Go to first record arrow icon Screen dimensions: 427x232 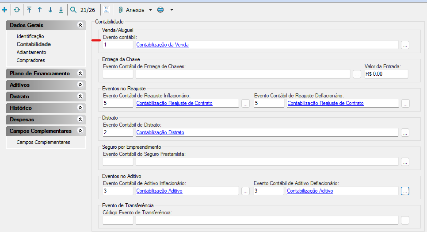pos(29,10)
